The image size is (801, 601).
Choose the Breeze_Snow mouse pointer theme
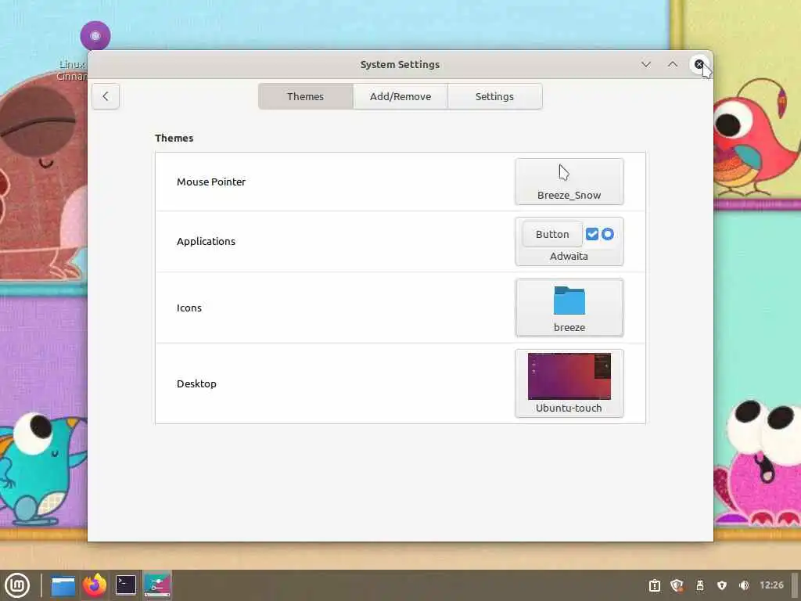569,182
